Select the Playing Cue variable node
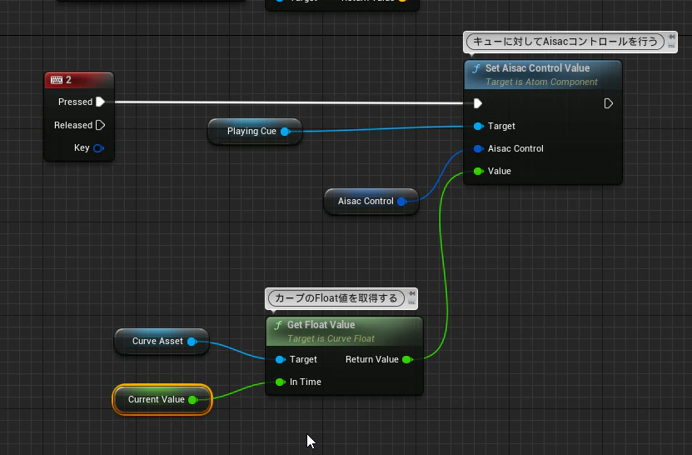This screenshot has width=692, height=455. point(255,131)
